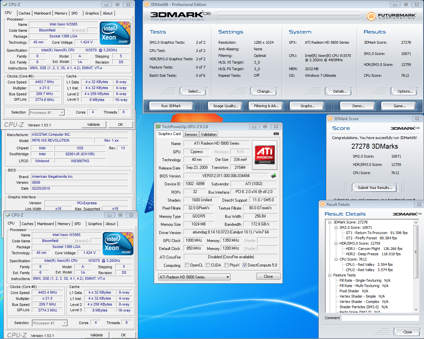Viewport: 424px width, 339px height.
Task: Select HDR1 - Canyon Flight result row
Action: pyautogui.click(x=374, y=249)
